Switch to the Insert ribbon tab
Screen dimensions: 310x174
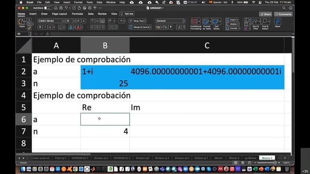[x=33, y=14]
